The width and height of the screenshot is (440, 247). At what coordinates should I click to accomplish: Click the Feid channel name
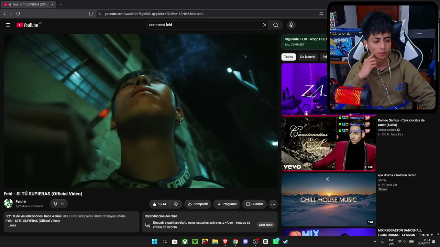point(19,202)
